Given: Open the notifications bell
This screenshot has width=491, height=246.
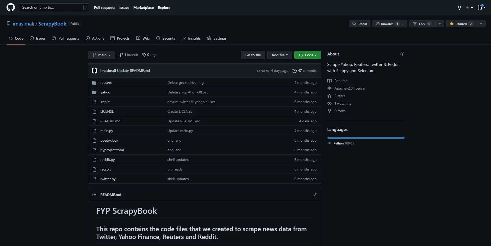Looking at the screenshot, I should [x=459, y=8].
